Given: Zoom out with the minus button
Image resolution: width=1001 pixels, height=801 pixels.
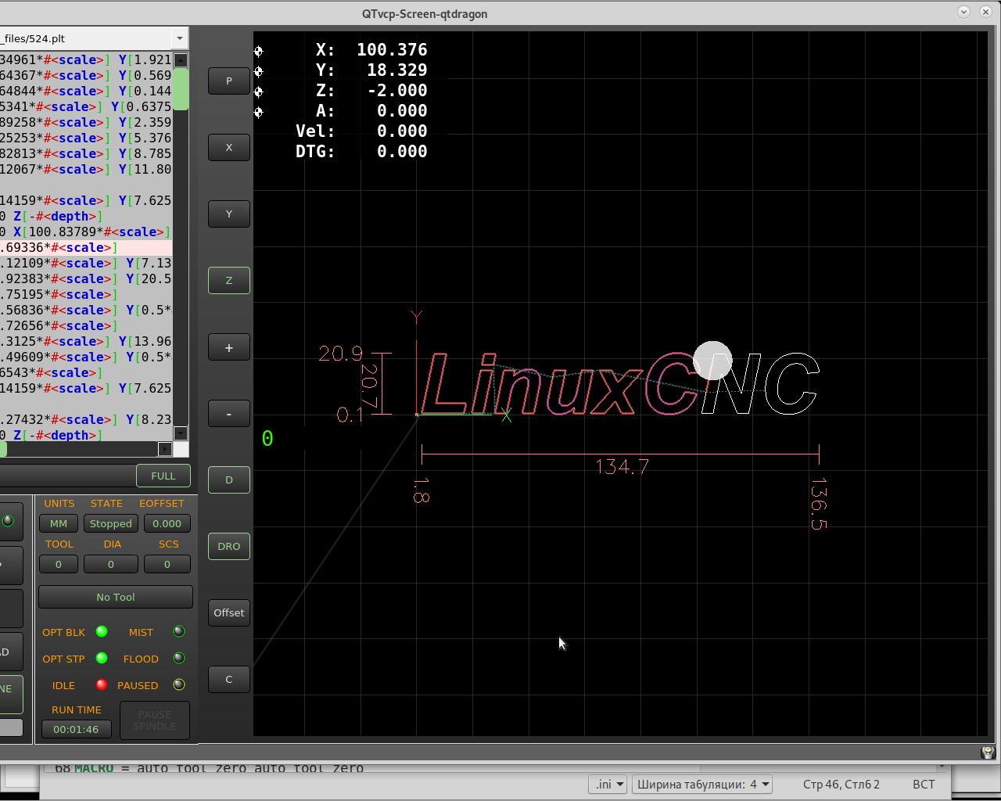Looking at the screenshot, I should click(229, 414).
